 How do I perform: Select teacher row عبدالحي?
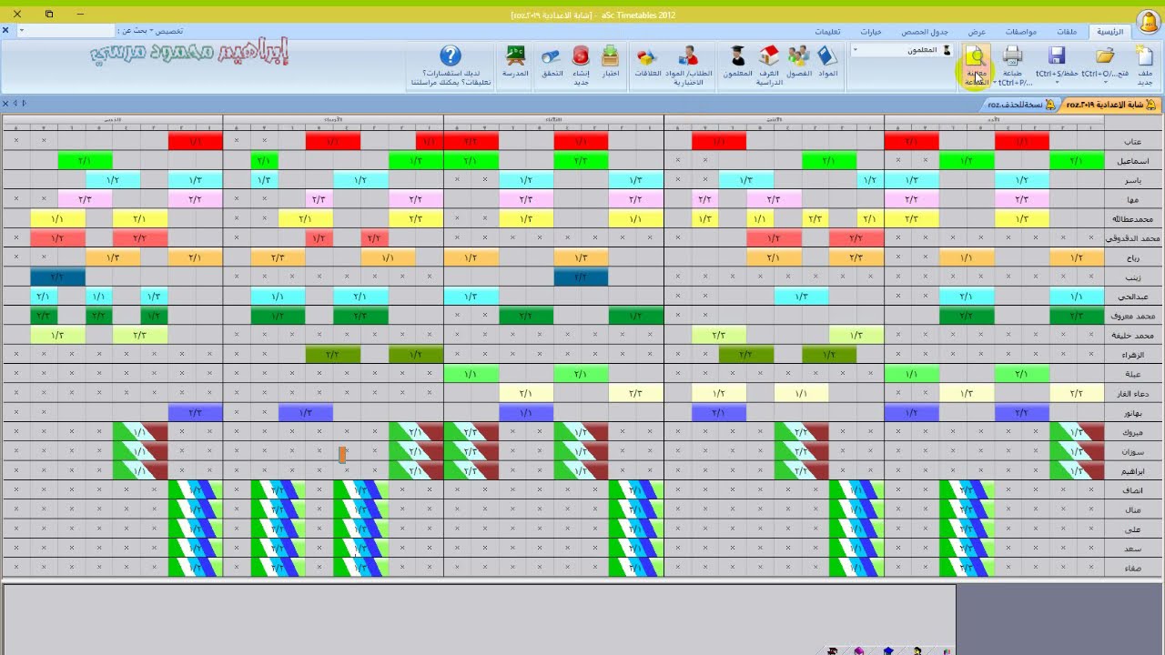pos(1132,297)
